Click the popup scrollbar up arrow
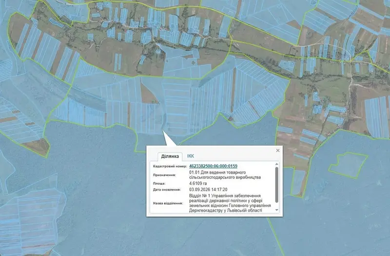The image size is (390, 256). tap(276, 164)
